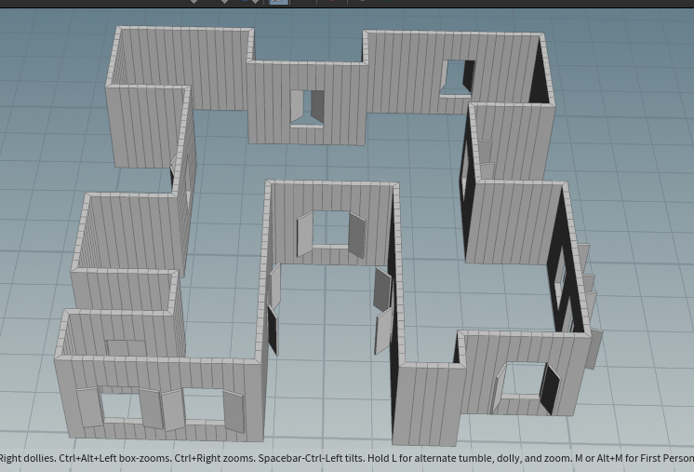
Task: Click the dark doorway at back right corner
Action: click(538, 82)
